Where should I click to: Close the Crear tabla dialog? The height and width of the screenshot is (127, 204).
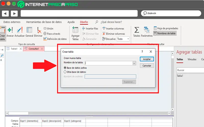click(x=151, y=52)
